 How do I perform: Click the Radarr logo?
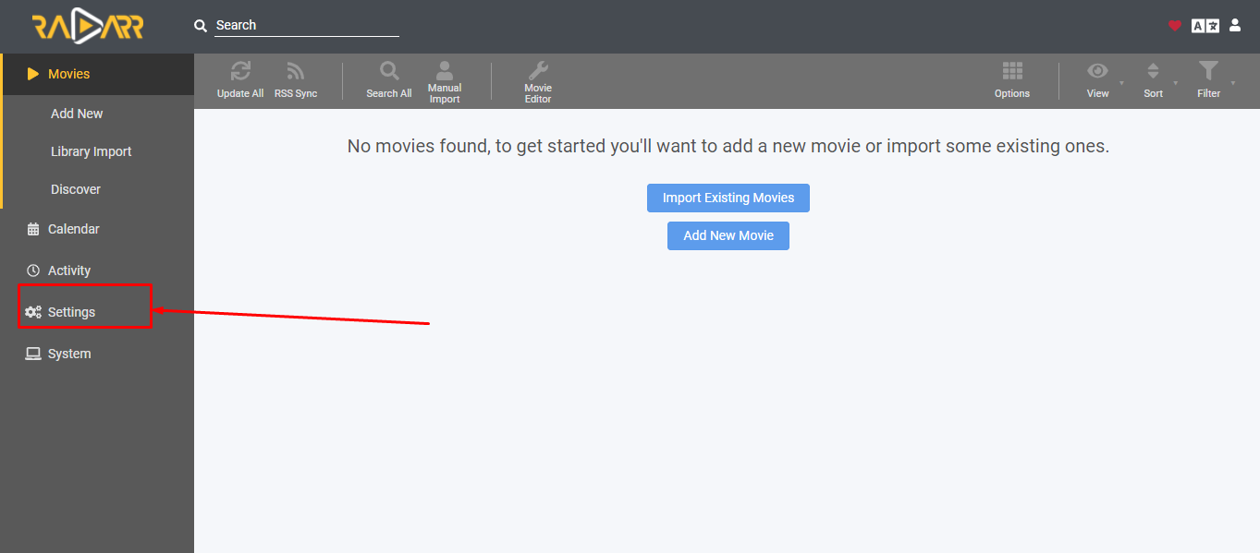point(88,26)
